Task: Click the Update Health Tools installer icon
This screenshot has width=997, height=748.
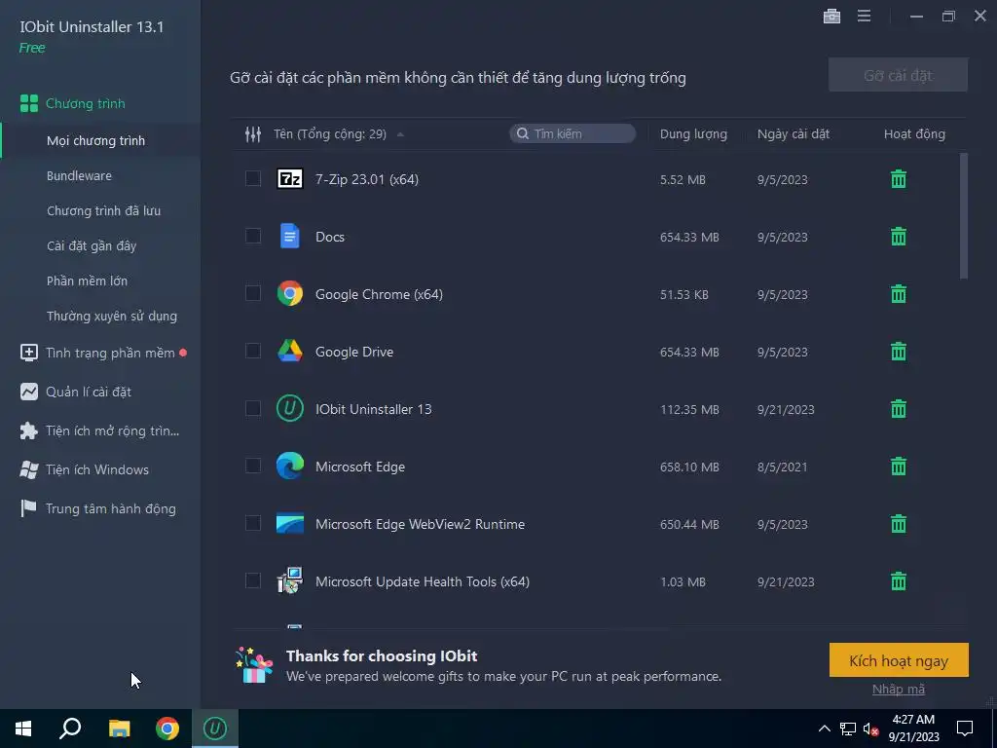Action: [x=290, y=580]
